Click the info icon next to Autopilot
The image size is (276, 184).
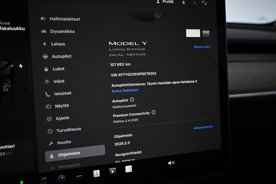point(132,100)
